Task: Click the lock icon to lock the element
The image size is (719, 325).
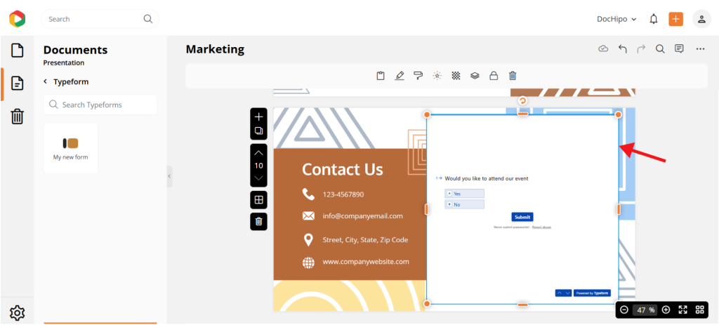Action: coord(494,76)
